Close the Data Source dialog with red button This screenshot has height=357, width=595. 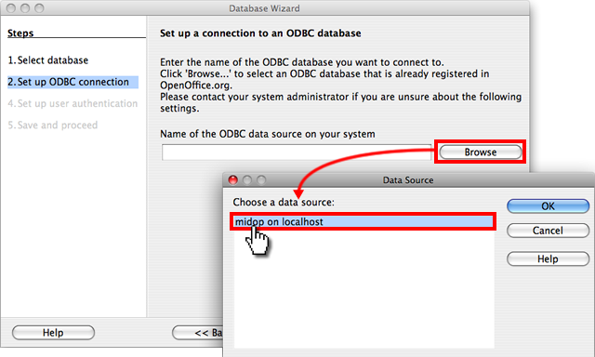[x=232, y=179]
